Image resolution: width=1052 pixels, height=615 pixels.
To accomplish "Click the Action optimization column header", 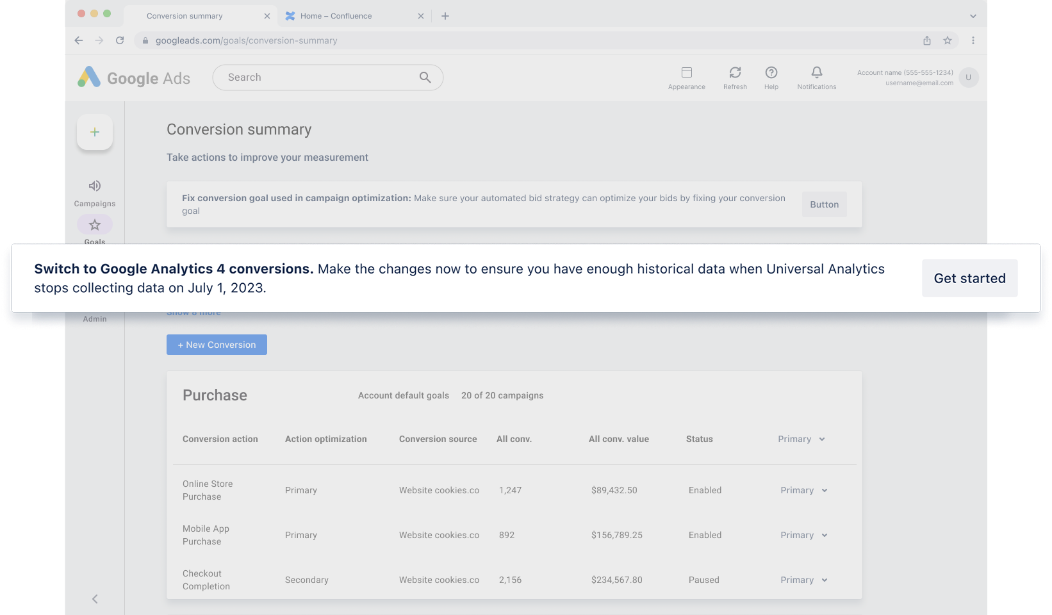I will tap(326, 439).
